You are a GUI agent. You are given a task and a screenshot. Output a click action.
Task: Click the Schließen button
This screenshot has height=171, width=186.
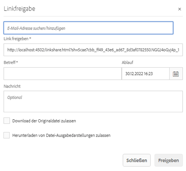(137, 160)
